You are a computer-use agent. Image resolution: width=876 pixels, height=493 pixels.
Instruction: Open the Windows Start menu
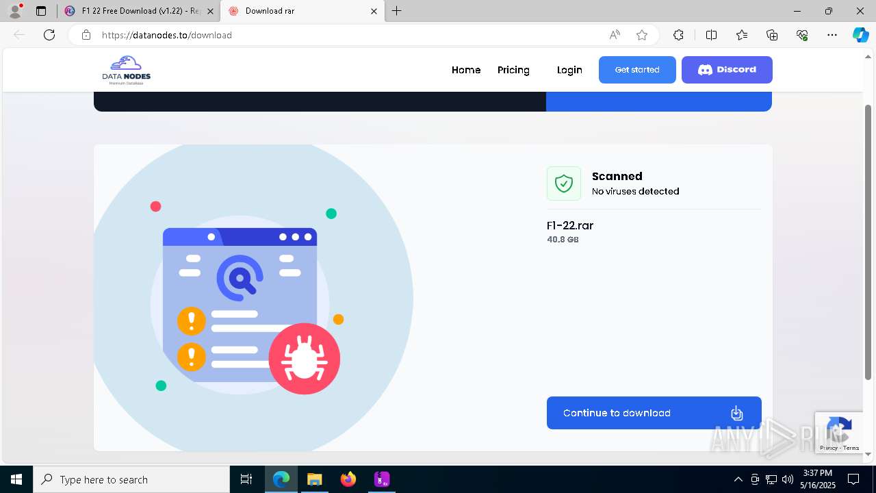pyautogui.click(x=16, y=479)
